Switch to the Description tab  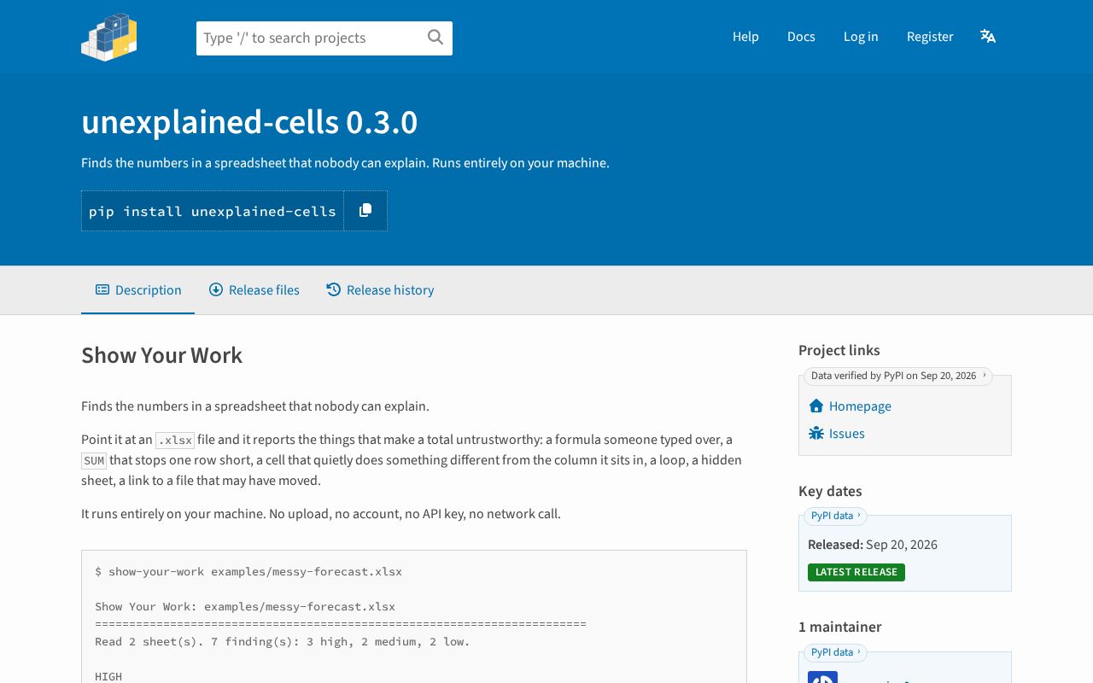pyautogui.click(x=138, y=289)
